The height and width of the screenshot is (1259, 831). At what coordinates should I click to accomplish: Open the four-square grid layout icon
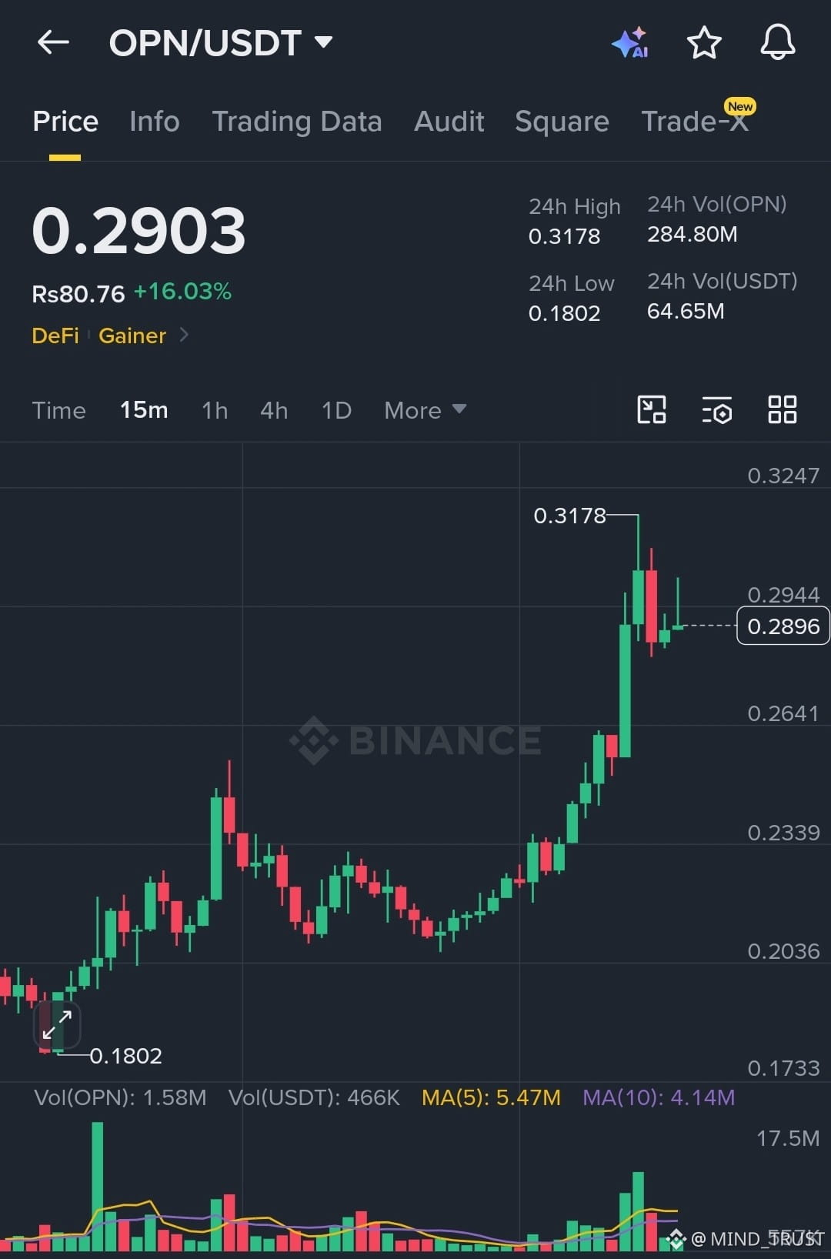point(782,409)
